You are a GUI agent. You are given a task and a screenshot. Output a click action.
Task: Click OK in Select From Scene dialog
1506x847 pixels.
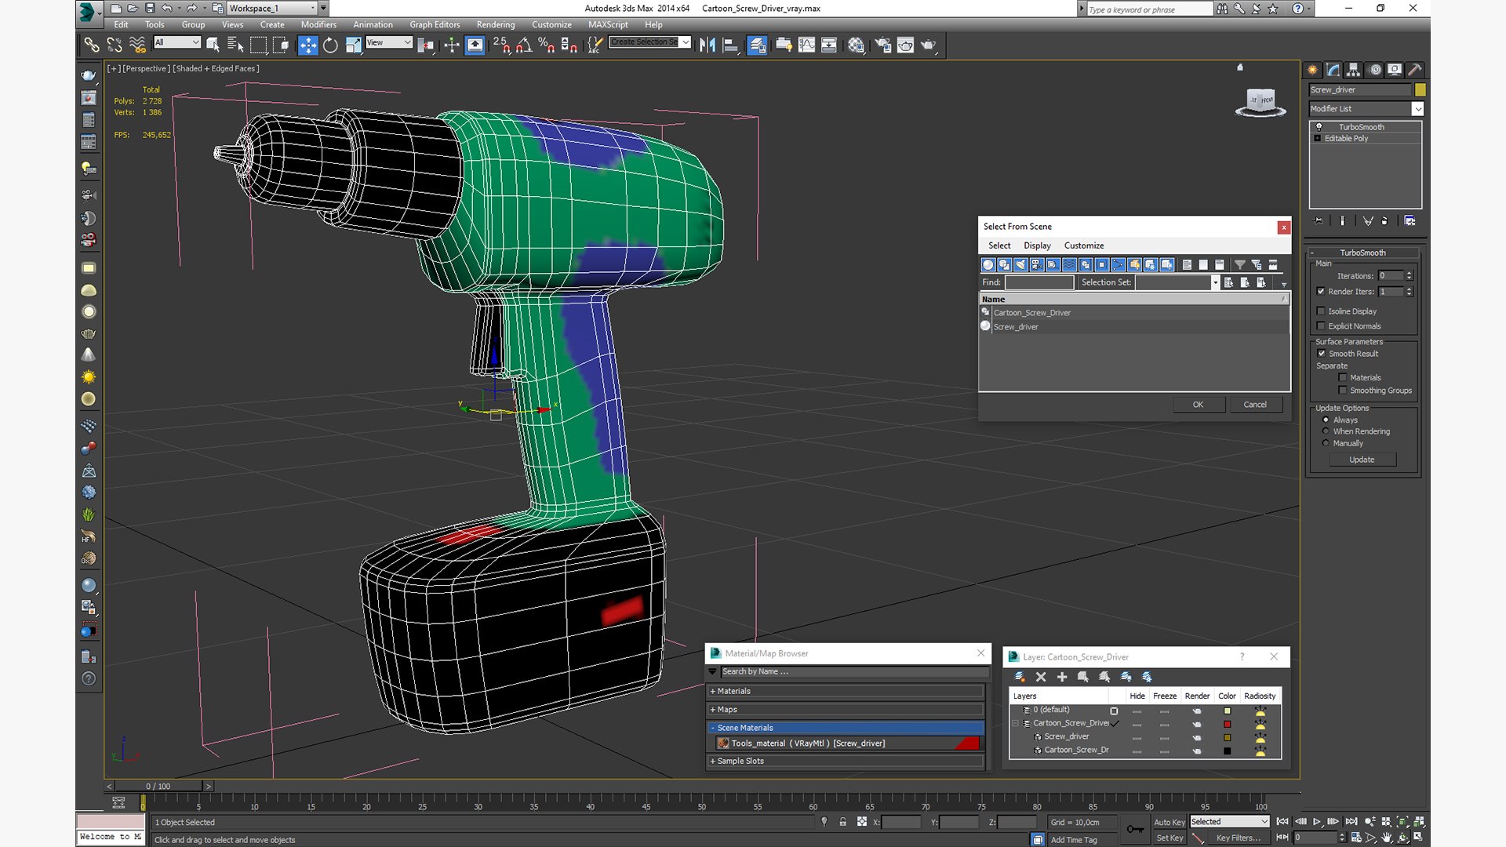click(x=1198, y=405)
